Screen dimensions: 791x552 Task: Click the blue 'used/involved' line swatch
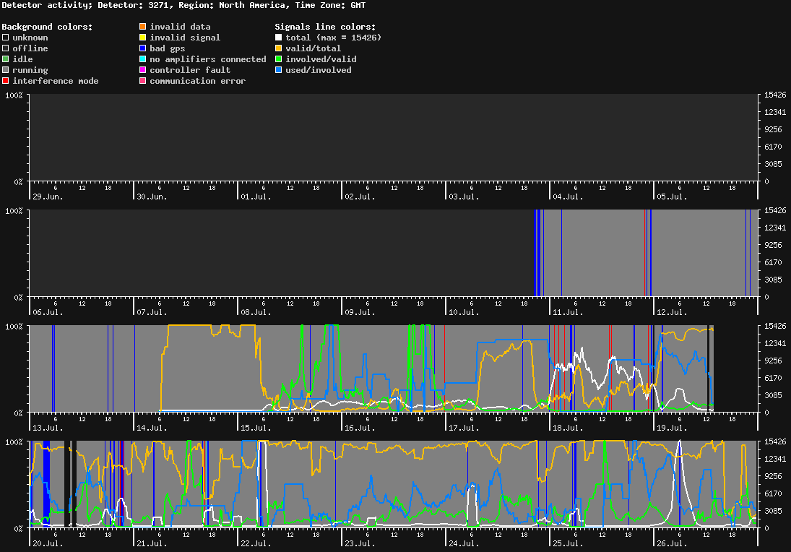point(278,69)
